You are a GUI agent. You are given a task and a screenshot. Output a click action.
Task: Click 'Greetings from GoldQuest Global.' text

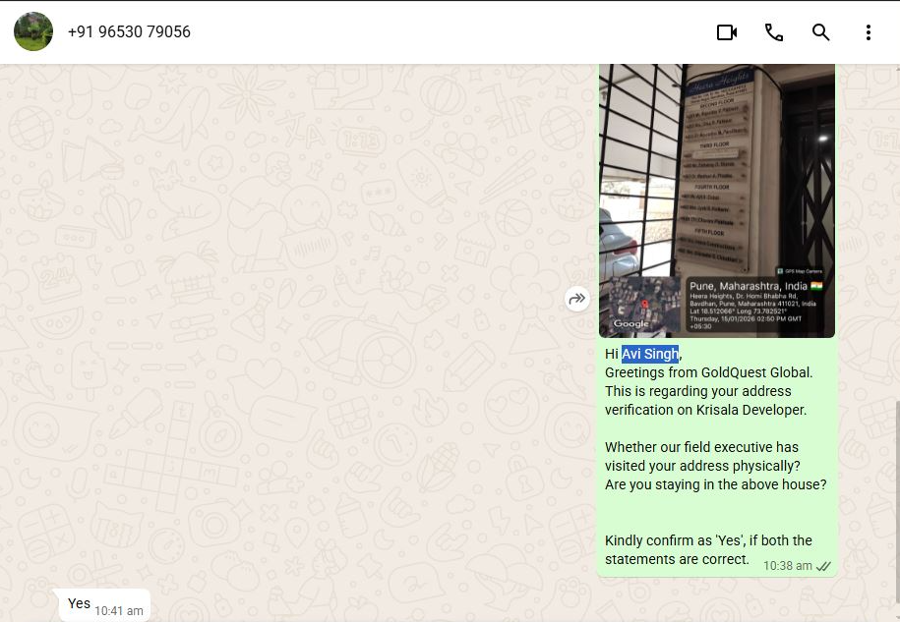[x=708, y=372]
